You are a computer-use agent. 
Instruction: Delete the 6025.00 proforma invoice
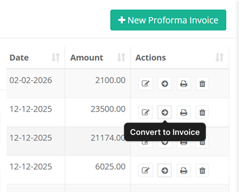click(202, 170)
